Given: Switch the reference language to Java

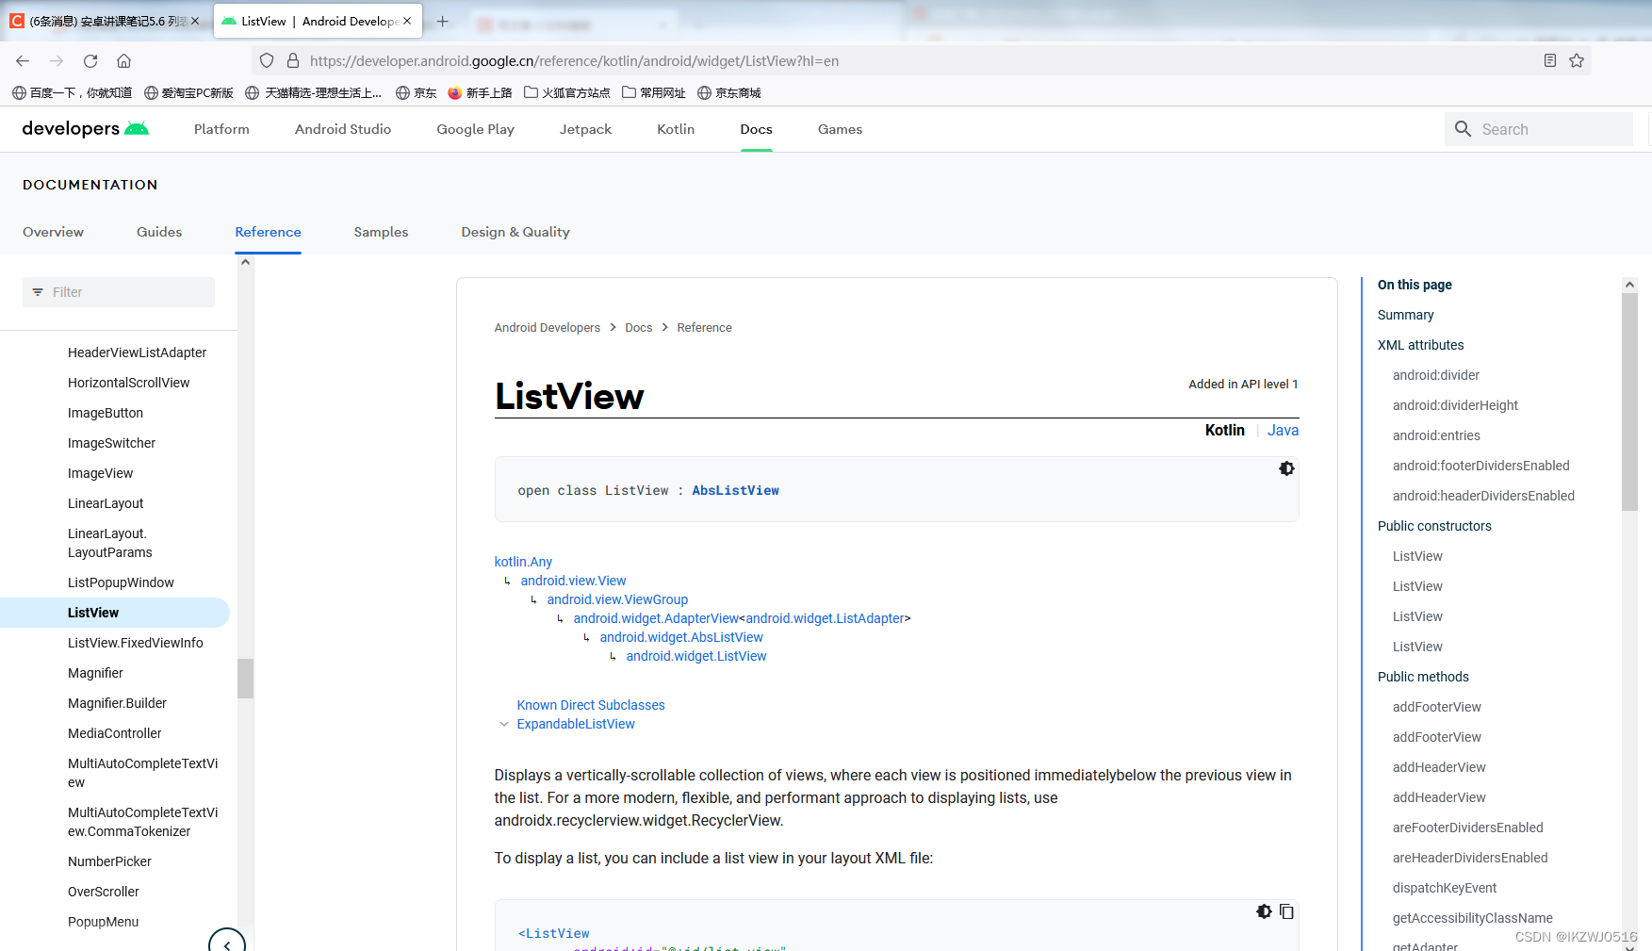Looking at the screenshot, I should 1283,430.
